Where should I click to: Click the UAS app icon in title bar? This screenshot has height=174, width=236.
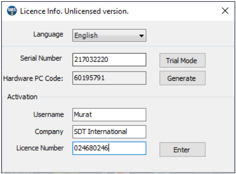(12, 11)
